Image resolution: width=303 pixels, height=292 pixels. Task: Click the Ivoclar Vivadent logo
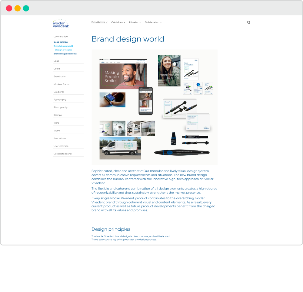pos(61,24)
